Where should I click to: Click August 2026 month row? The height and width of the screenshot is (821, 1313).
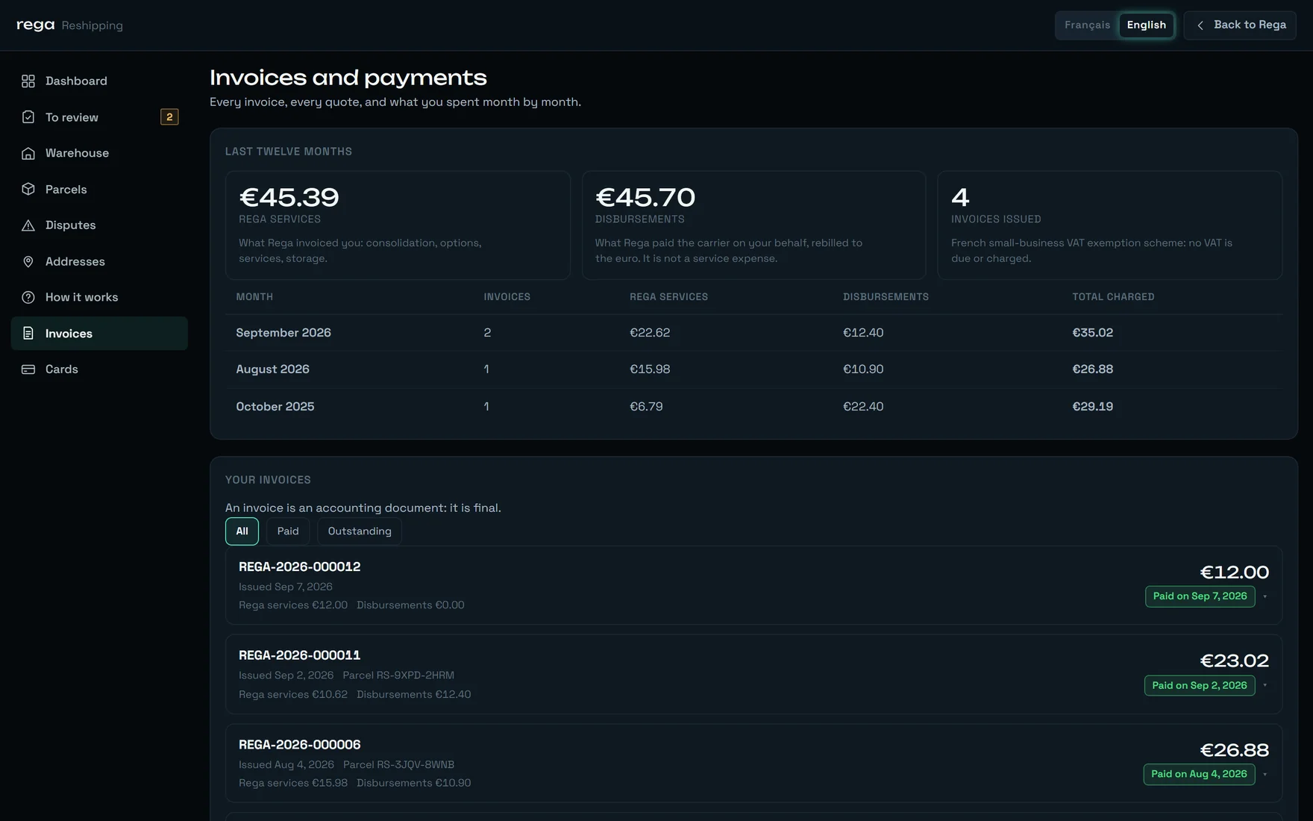[753, 369]
